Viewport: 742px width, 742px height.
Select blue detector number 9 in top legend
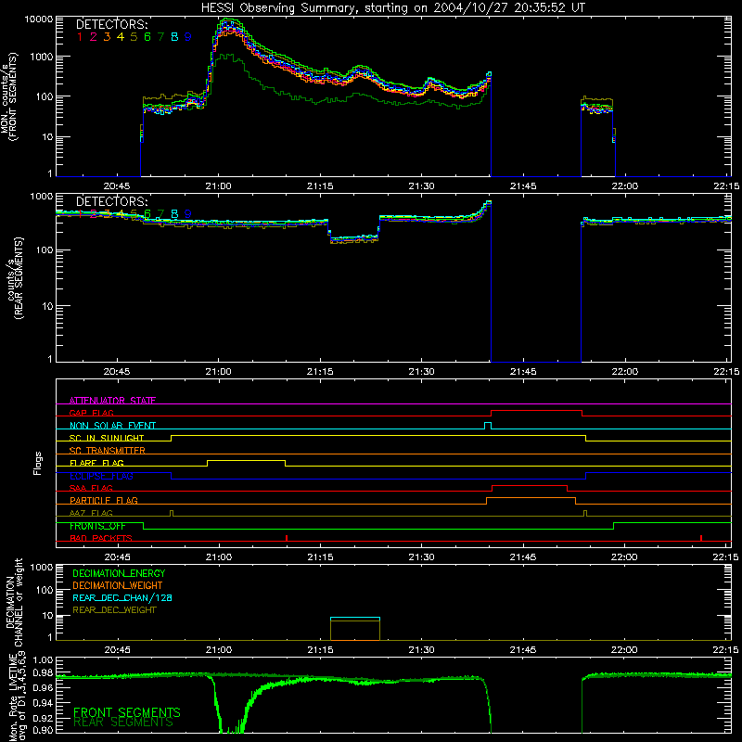188,37
